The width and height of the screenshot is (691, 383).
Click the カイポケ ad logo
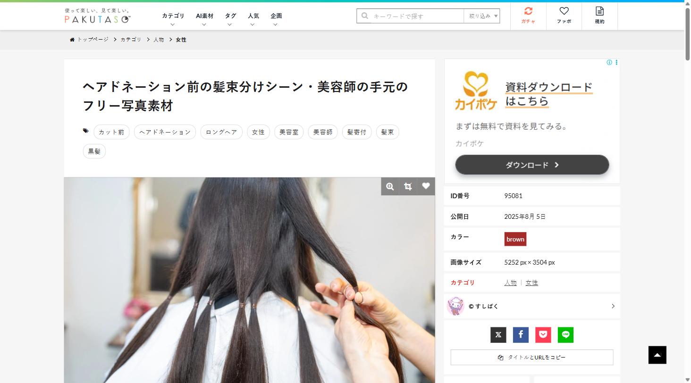[476, 91]
